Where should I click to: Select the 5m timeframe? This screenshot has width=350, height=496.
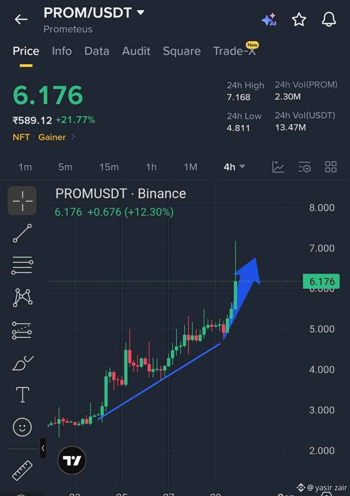tap(65, 167)
